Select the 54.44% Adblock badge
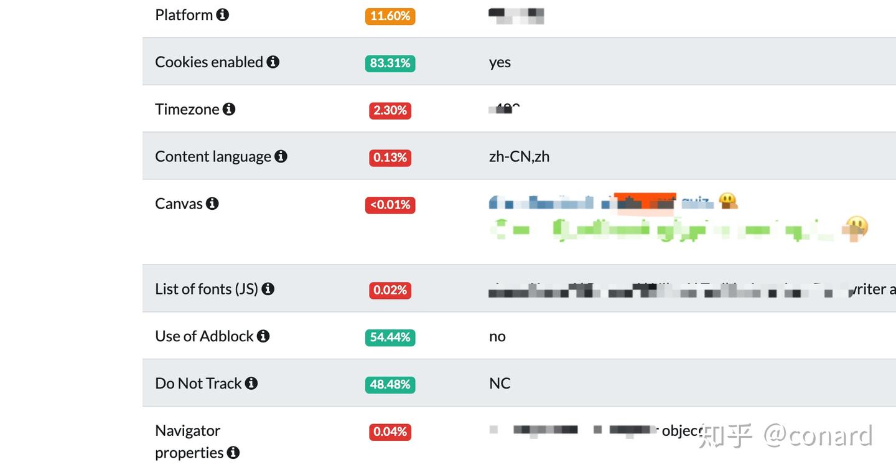This screenshot has height=472, width=896. (390, 337)
